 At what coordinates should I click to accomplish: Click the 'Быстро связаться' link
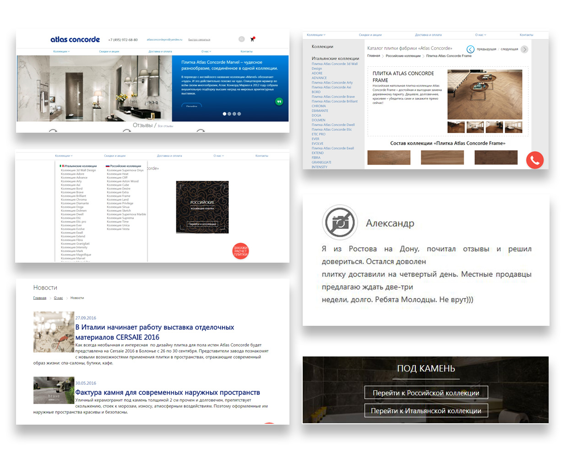tap(199, 40)
